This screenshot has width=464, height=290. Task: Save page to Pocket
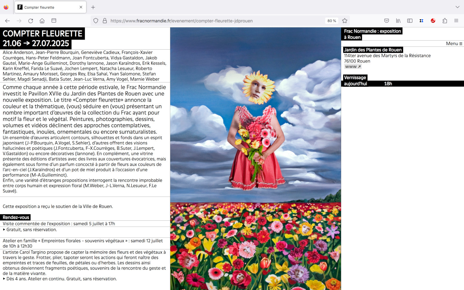pos(387,21)
